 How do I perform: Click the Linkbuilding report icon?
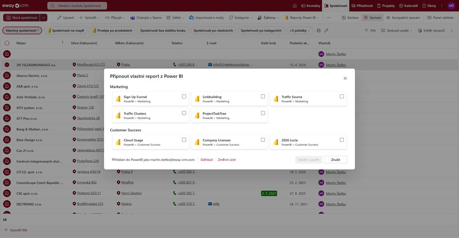(197, 99)
